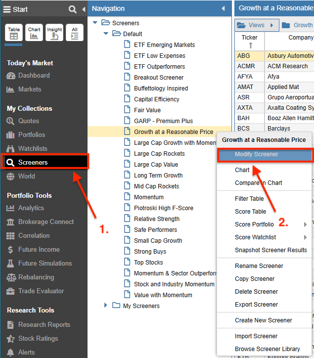Collapse the Navigation panel arrow
This screenshot has height=358, width=314.
click(223, 8)
